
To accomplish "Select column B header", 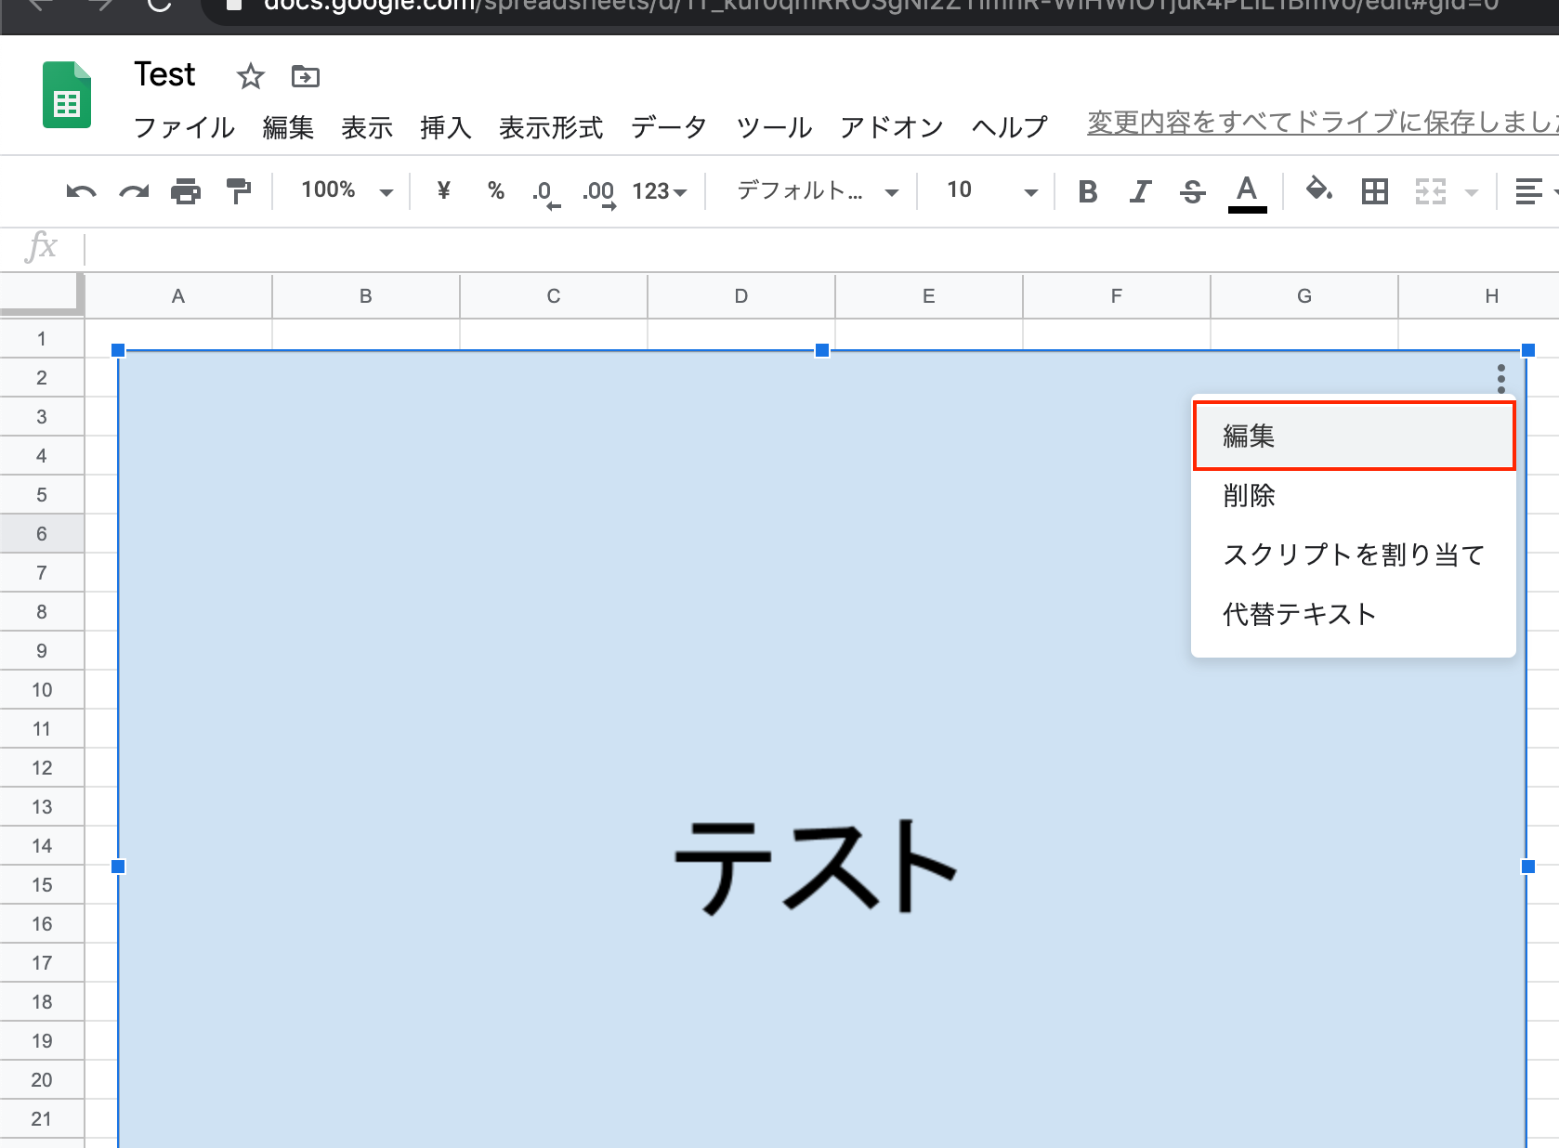I will point(366,296).
